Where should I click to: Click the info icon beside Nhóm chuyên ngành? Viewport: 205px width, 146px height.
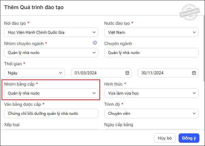tap(95, 43)
